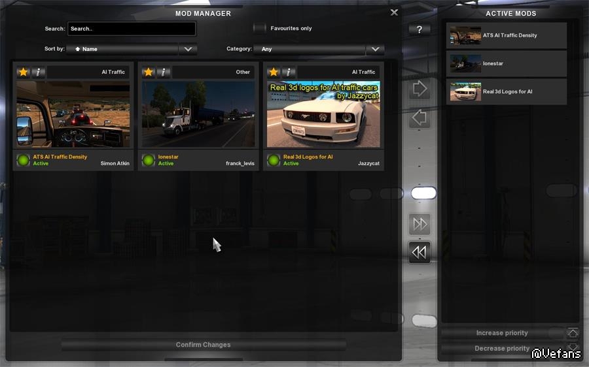Click the ATS AI Traffic Density mod title
The image size is (589, 367).
click(60, 157)
